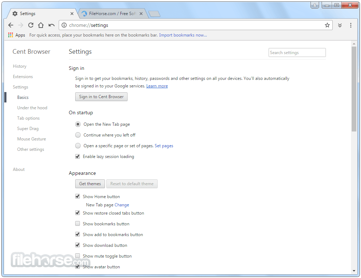Close the Settings tab
Viewport: 361px width, 278px height.
pyautogui.click(x=72, y=14)
